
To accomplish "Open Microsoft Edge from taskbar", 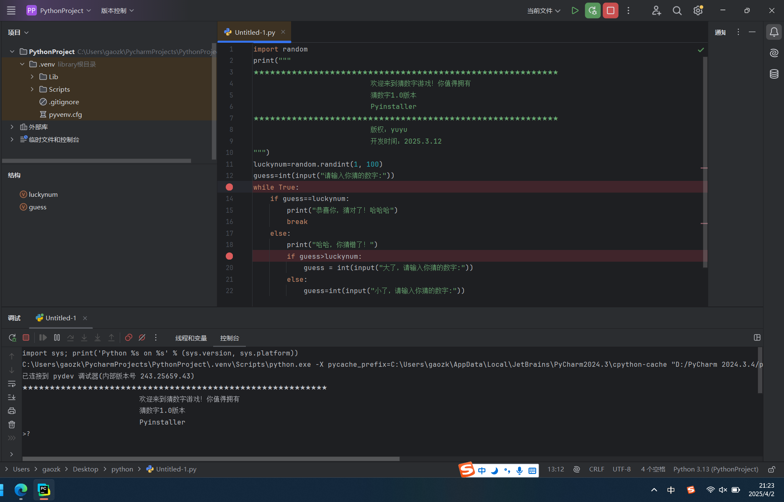I will click(21, 490).
